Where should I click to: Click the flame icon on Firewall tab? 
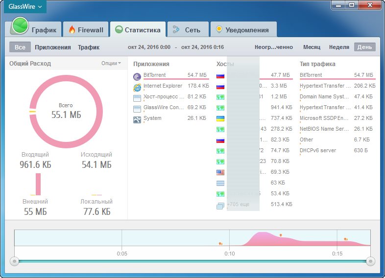click(x=72, y=30)
